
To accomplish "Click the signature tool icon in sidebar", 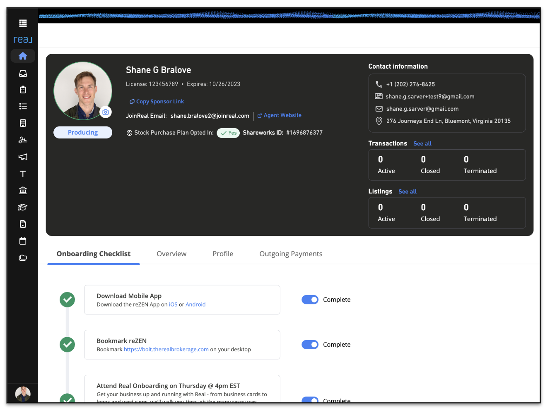I will coord(23,140).
